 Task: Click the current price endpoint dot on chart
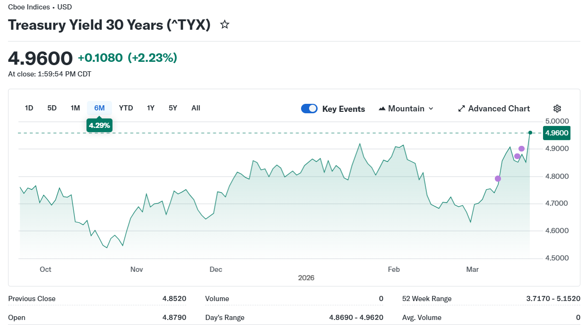(530, 133)
